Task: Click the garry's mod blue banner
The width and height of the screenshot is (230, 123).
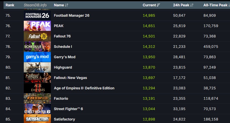Action: (37, 57)
